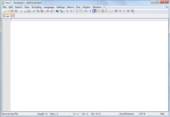Screen dimensions: 170x117
Task: Click the Undo arrow toolbar icon
Action: pyautogui.click(x=47, y=11)
